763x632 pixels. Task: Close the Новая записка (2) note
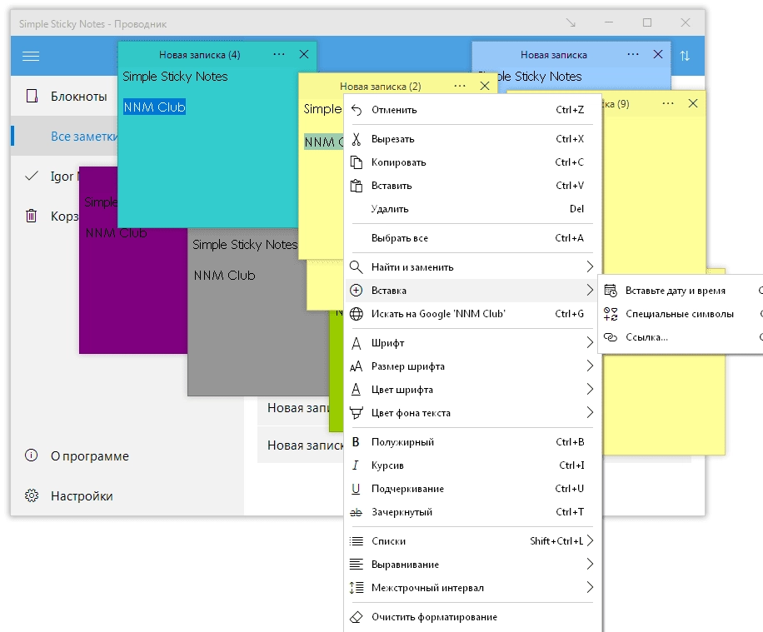coord(485,86)
